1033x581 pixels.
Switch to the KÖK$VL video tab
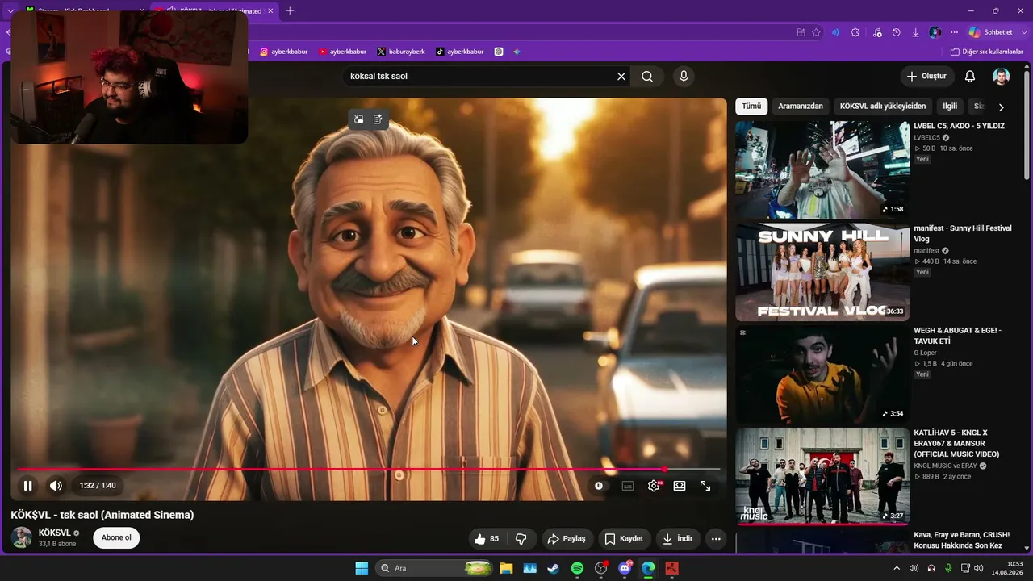214,11
